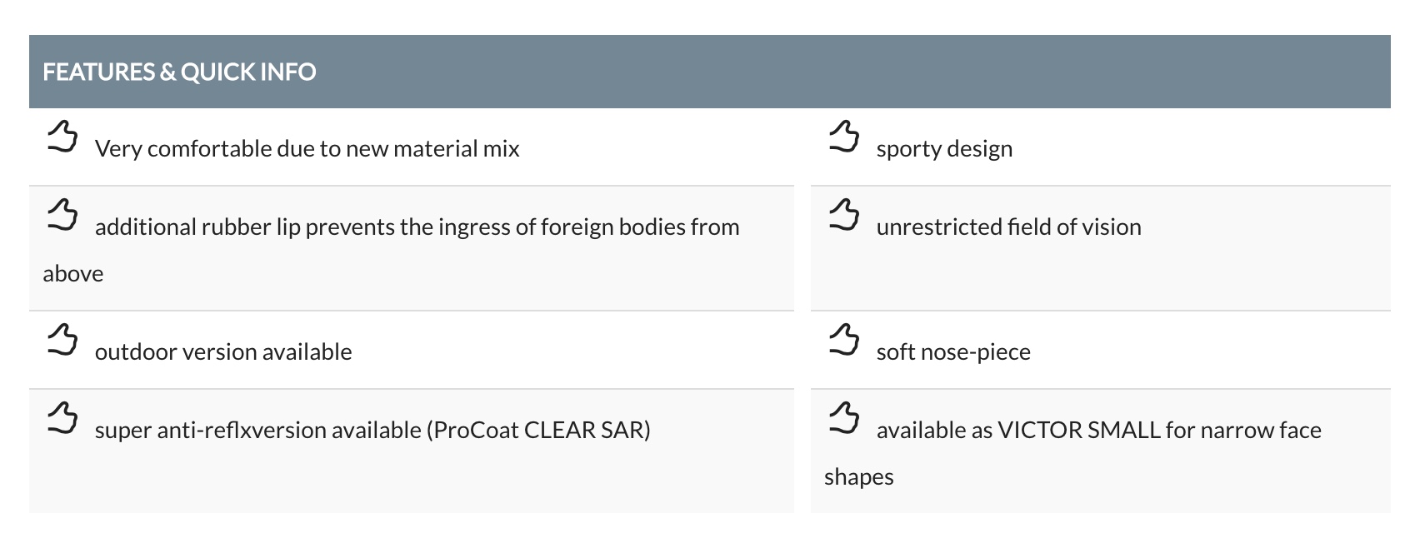1415x543 pixels.
Task: Select the 'soft nose-piece' feature text
Action: 953,352
